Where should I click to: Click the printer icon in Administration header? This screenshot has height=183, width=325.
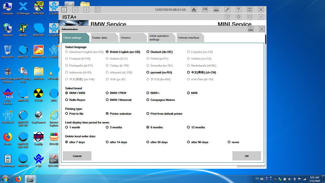(251, 29)
